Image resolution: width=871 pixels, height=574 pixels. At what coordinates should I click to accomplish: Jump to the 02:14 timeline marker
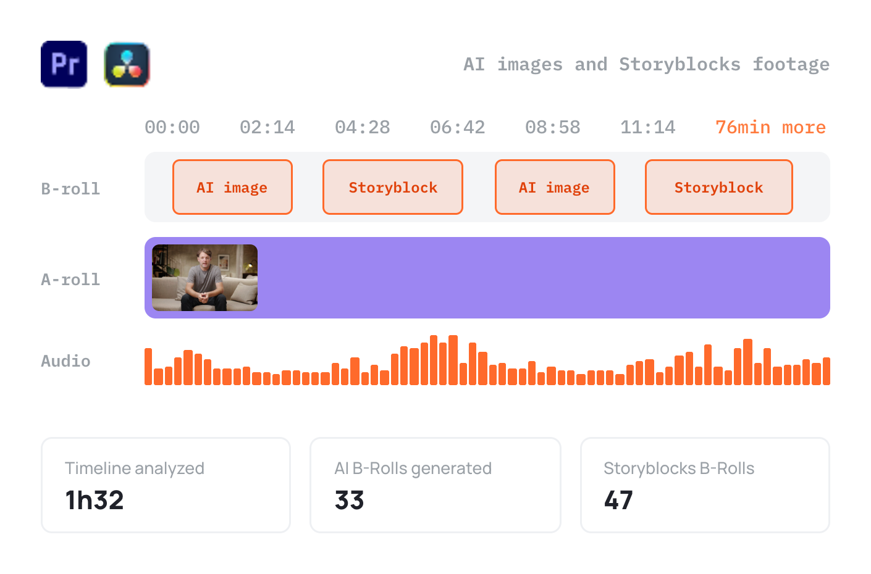(267, 127)
